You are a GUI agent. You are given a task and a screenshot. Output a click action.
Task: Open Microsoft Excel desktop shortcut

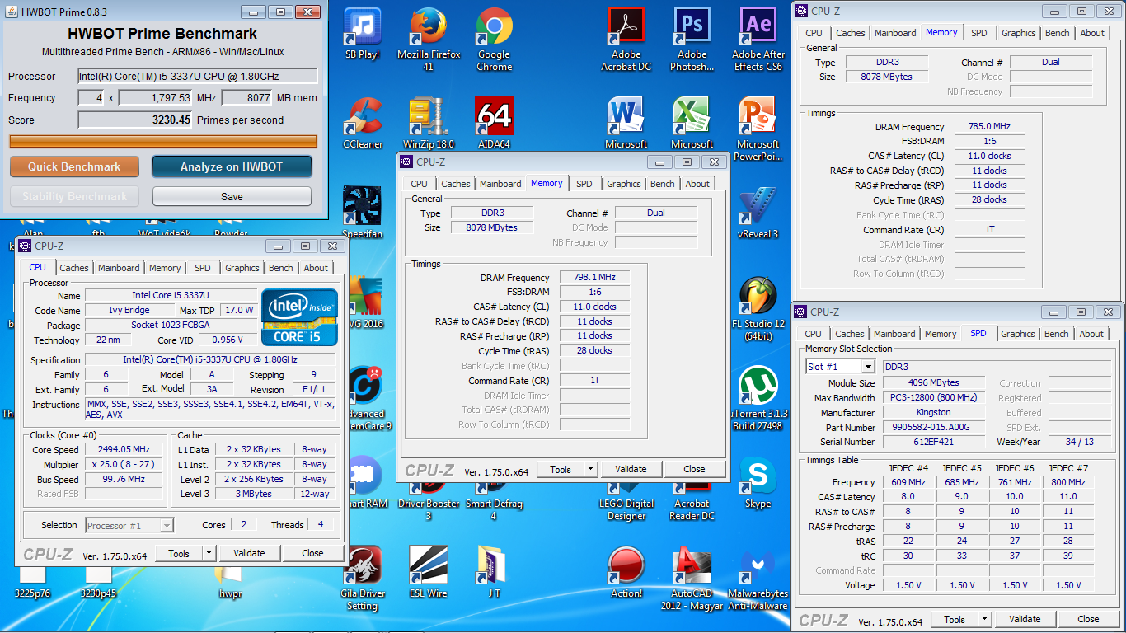coord(692,124)
